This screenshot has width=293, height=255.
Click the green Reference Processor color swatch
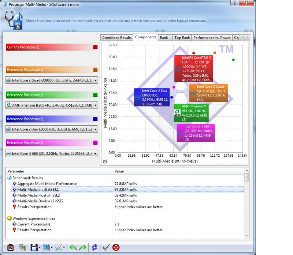95,95
